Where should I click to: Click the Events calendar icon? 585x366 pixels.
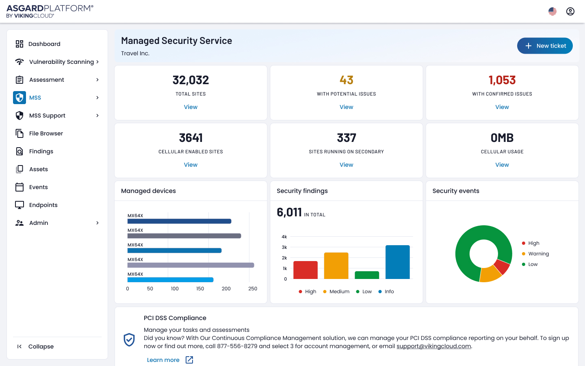(19, 187)
